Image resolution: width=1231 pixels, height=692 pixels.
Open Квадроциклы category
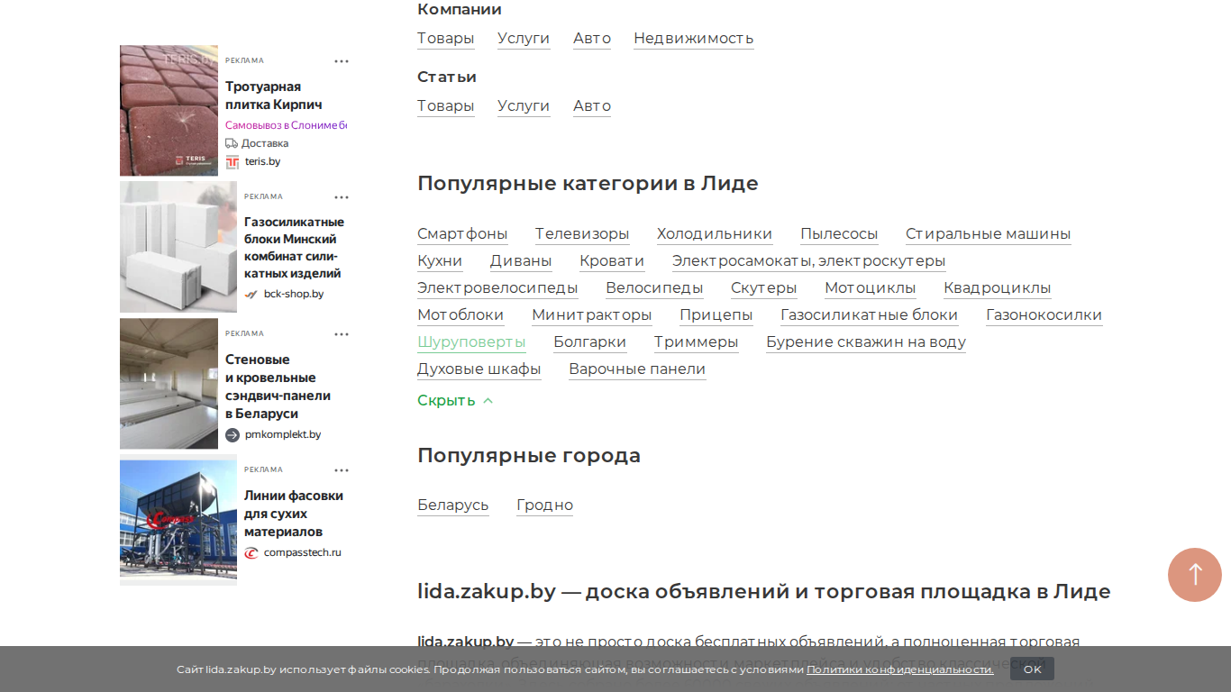(998, 288)
